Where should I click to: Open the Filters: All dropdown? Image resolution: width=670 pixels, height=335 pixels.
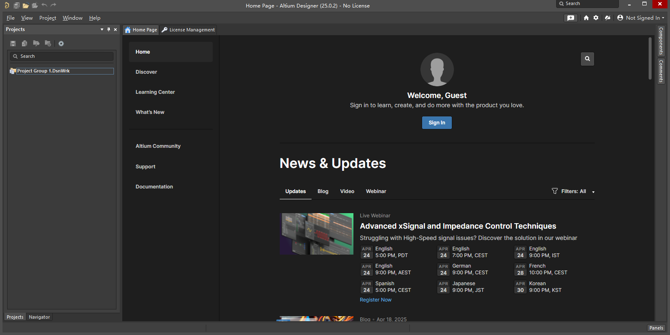[x=573, y=191]
